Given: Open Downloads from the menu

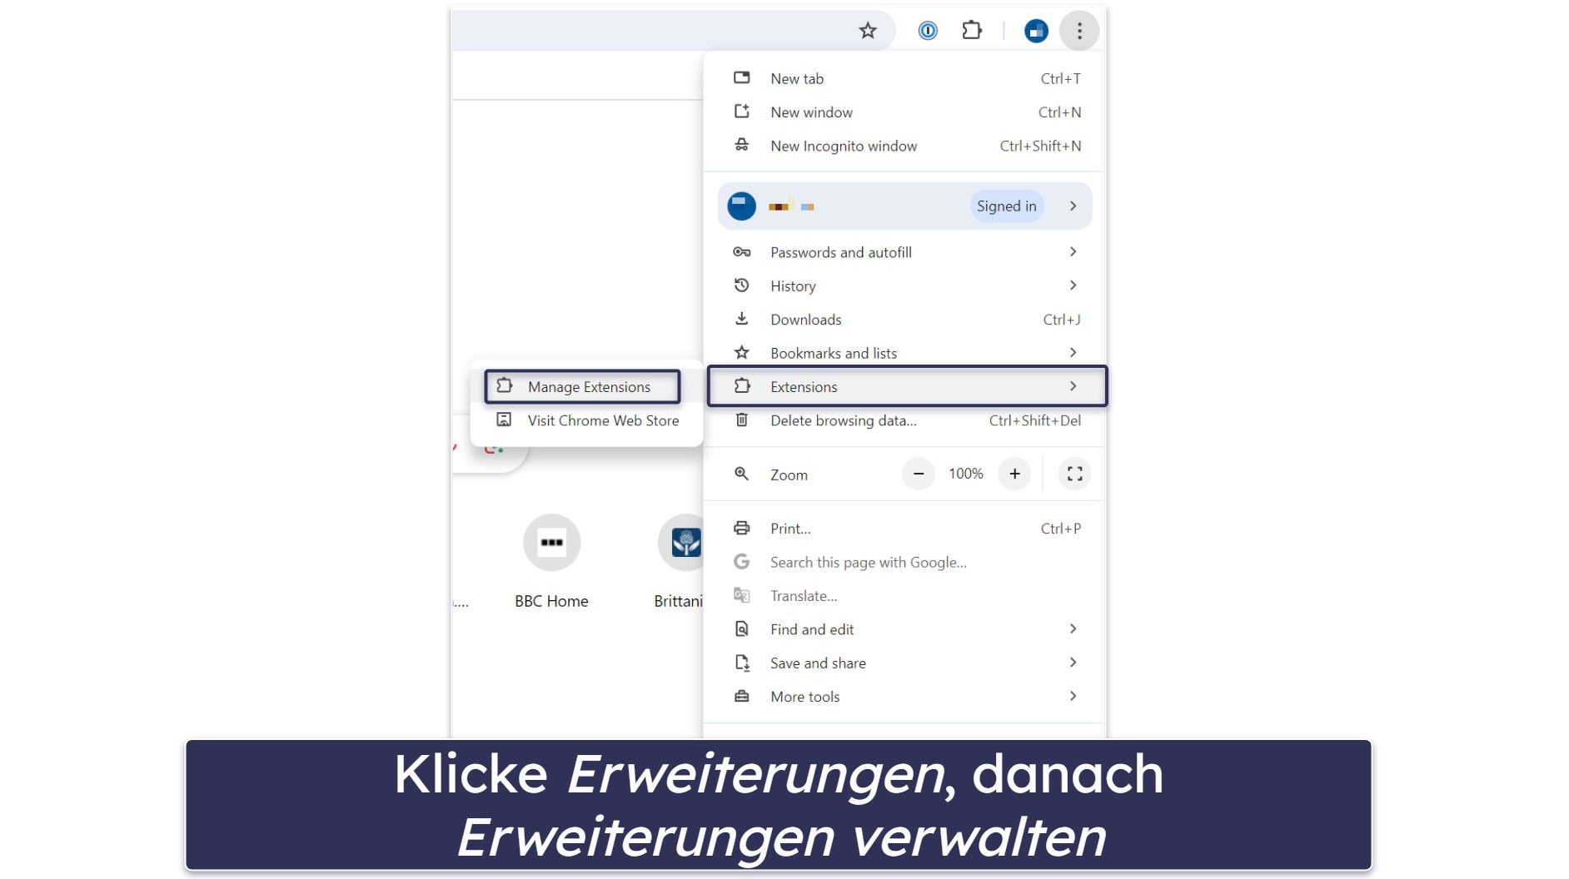Looking at the screenshot, I should (x=904, y=320).
